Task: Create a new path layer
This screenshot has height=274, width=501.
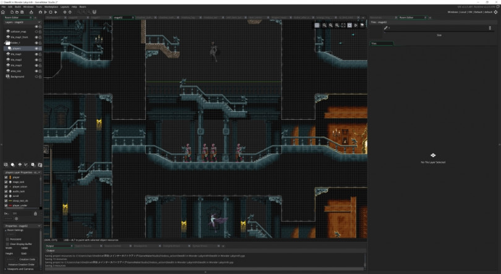Action: point(26,165)
